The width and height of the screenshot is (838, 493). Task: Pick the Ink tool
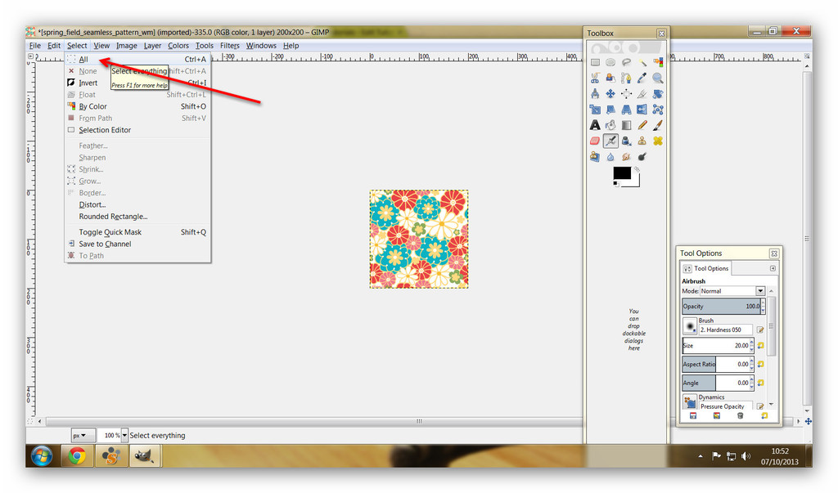(x=626, y=141)
